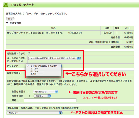Click the 品名 column header

pyautogui.click(x=53, y=28)
